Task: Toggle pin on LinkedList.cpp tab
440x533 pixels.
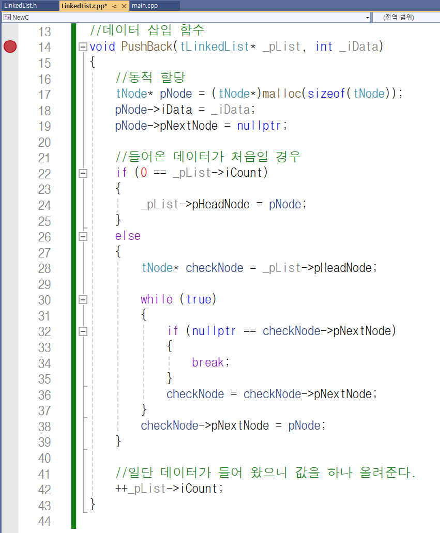Action: [114, 6]
